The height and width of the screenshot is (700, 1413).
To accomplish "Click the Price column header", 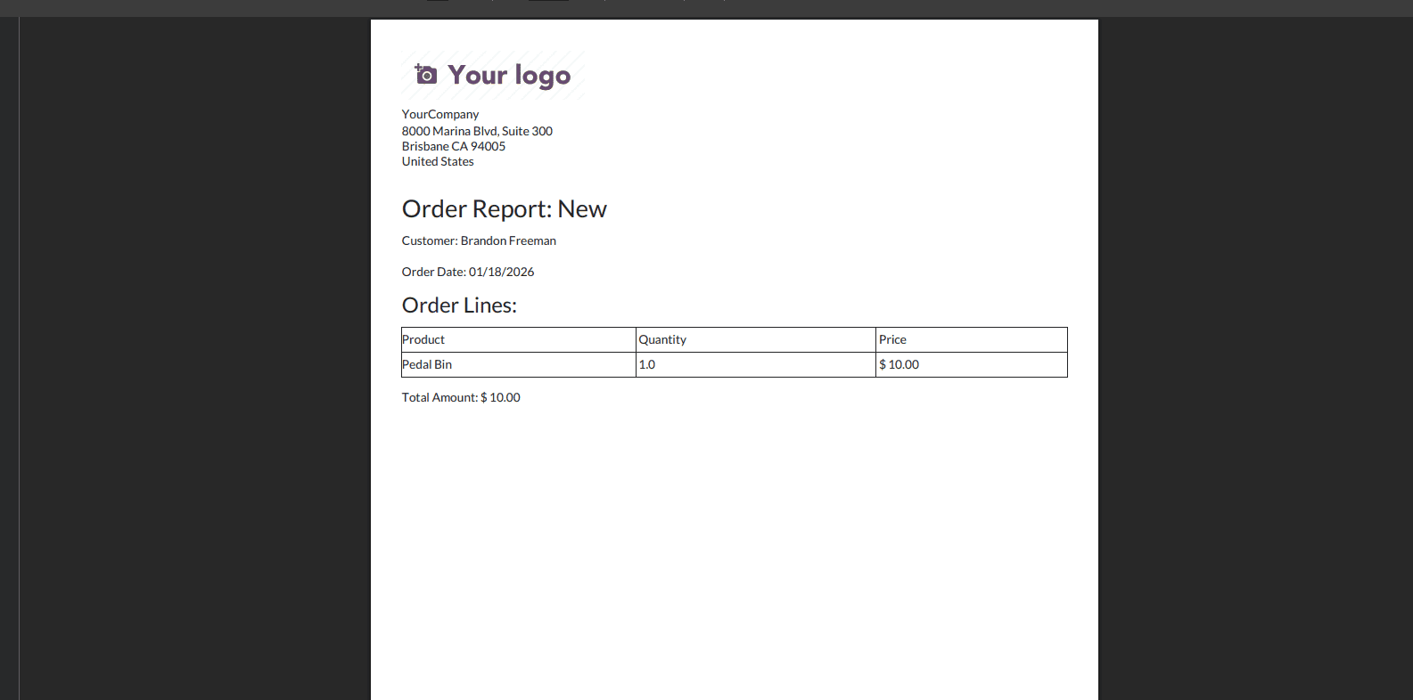I will [x=972, y=339].
